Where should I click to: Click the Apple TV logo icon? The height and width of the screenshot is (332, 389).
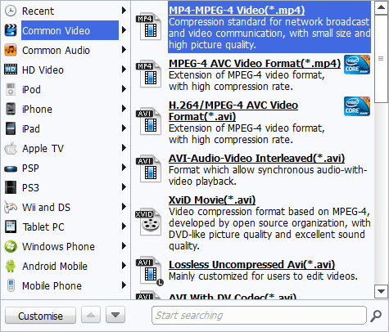[x=11, y=148]
